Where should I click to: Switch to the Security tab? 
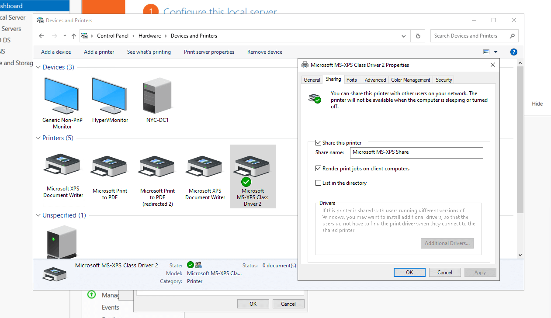point(444,80)
